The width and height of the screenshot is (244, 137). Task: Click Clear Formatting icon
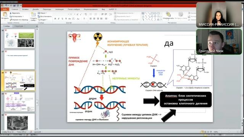pos(85,14)
